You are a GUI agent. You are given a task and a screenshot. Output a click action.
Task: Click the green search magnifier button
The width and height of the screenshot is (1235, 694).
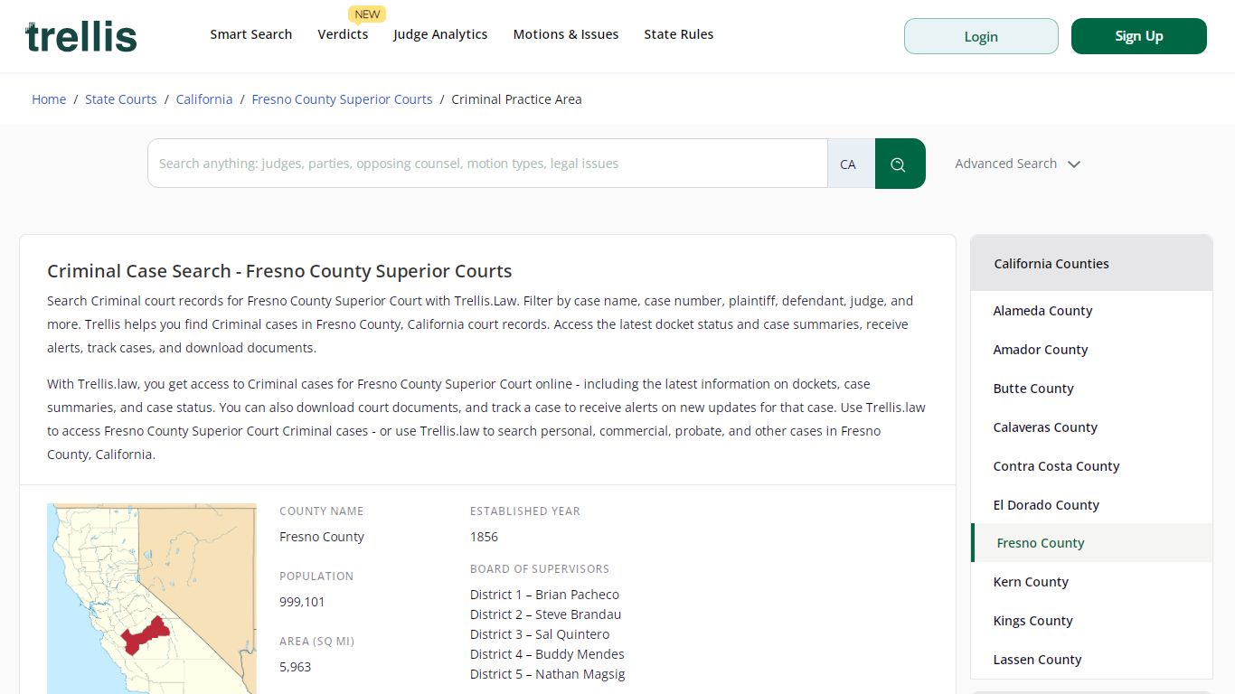pyautogui.click(x=900, y=164)
